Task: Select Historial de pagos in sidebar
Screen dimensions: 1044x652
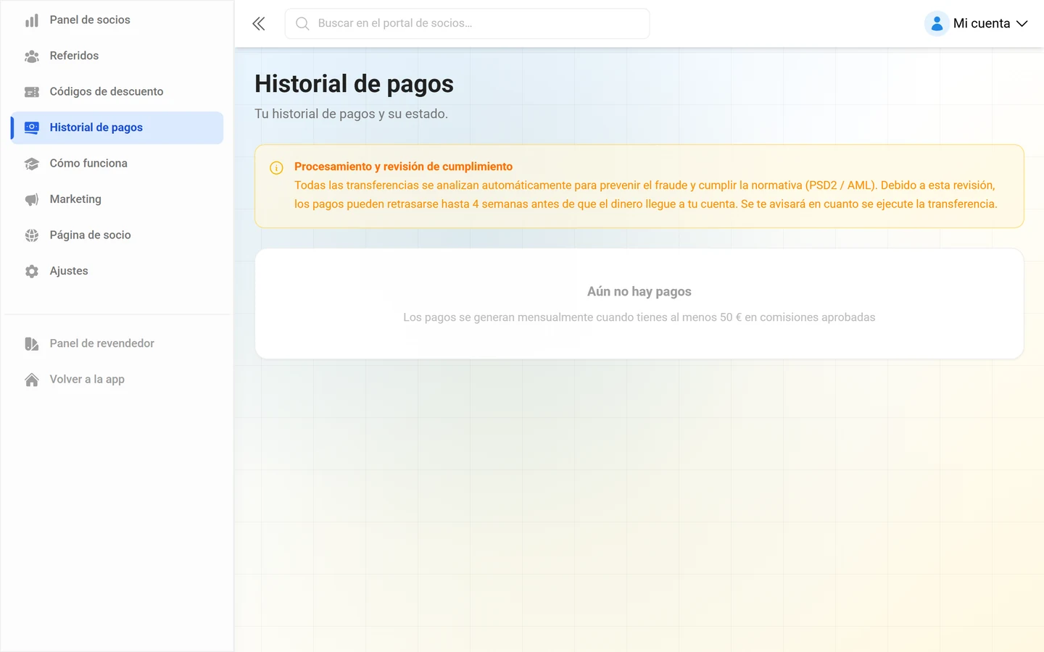Action: [117, 128]
